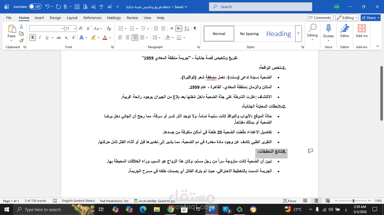Apply Normal style
Screen dimensions: 384x215
coord(219,34)
